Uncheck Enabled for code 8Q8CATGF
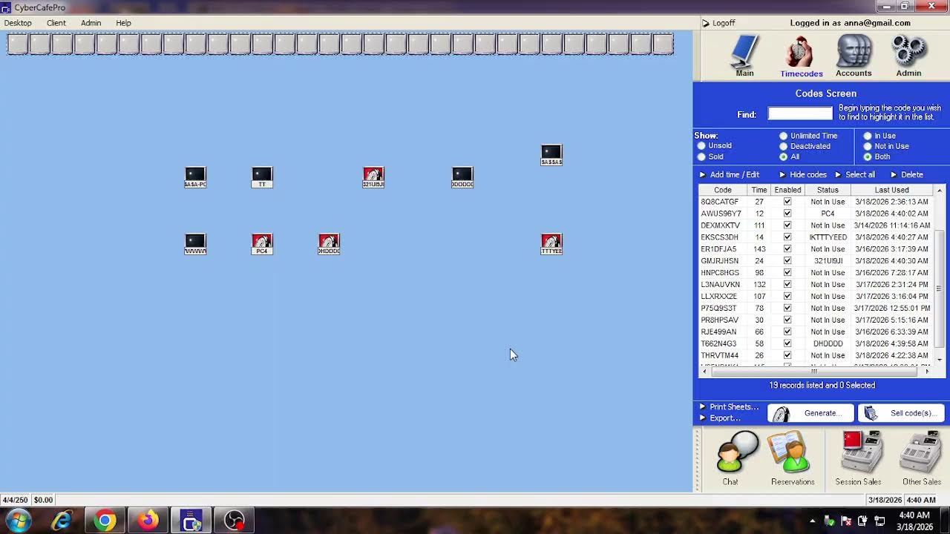This screenshot has height=534, width=950. (x=787, y=202)
